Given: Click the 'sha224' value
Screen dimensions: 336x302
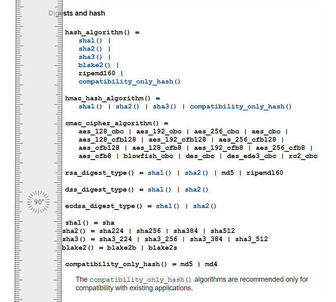Looking at the screenshot, I should click(x=112, y=231).
